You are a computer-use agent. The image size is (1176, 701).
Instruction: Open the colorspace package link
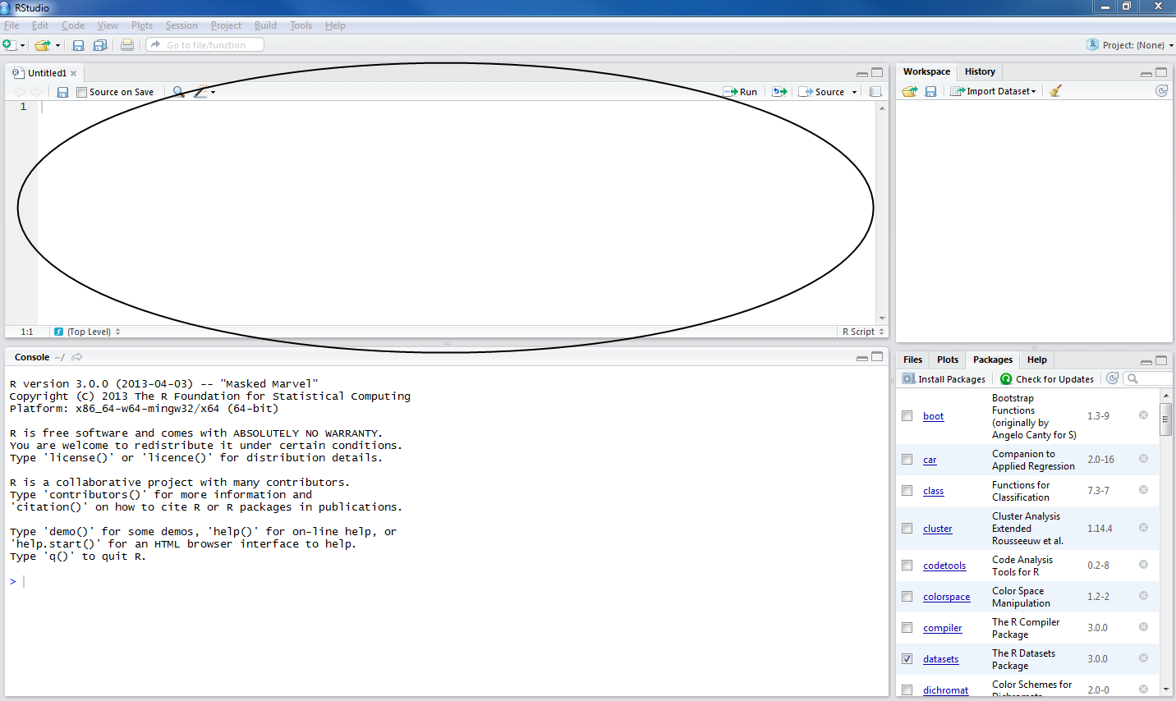coord(946,597)
